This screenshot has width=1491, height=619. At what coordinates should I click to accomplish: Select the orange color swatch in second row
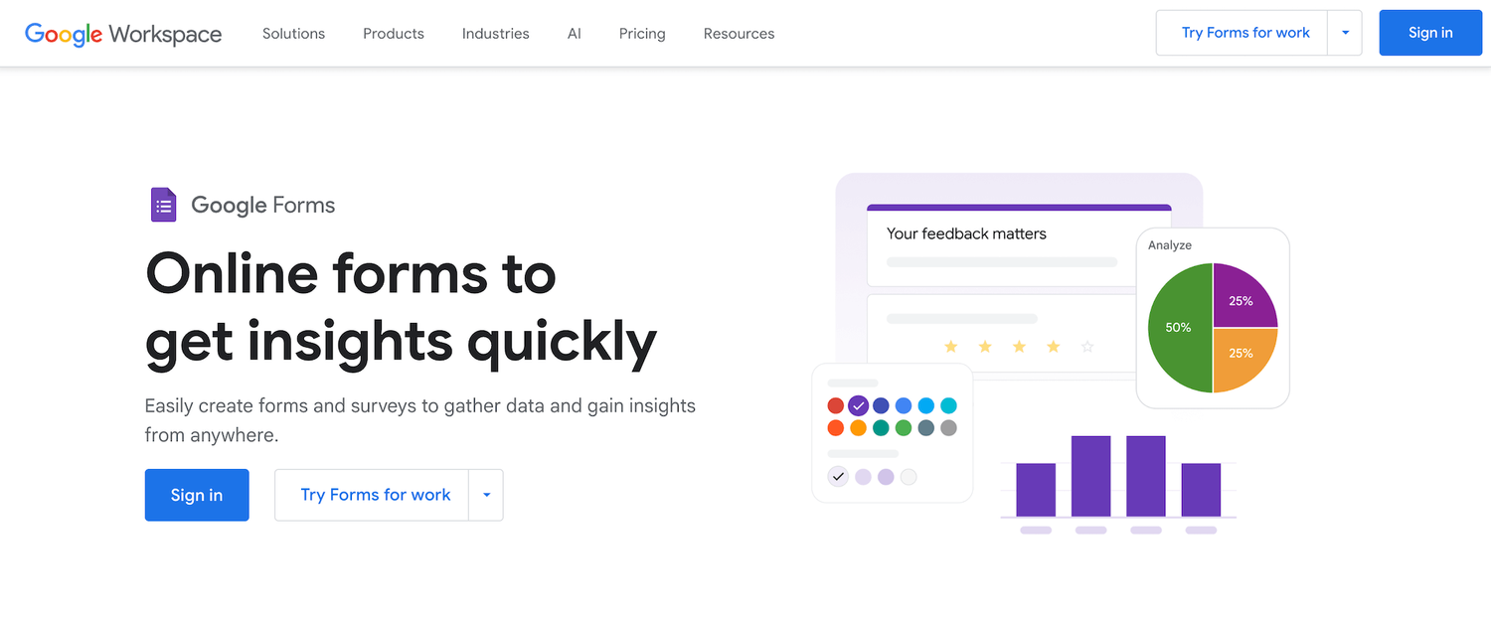859,428
